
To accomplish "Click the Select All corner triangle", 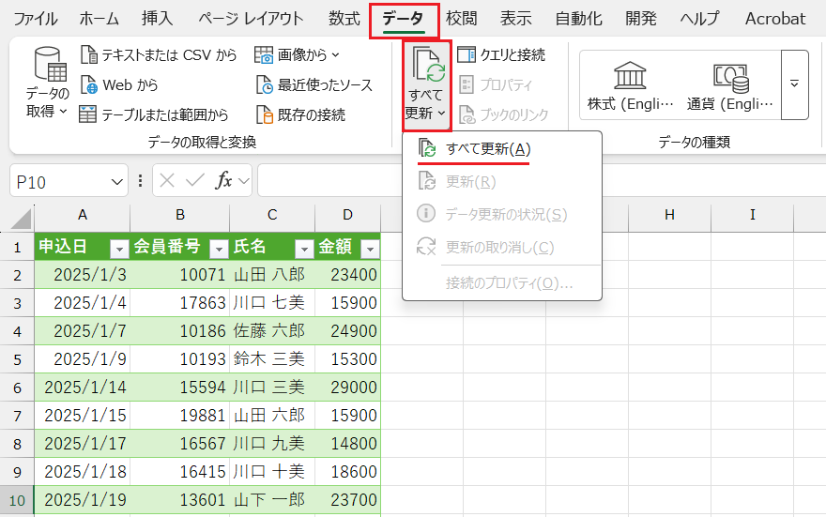I will [21, 219].
